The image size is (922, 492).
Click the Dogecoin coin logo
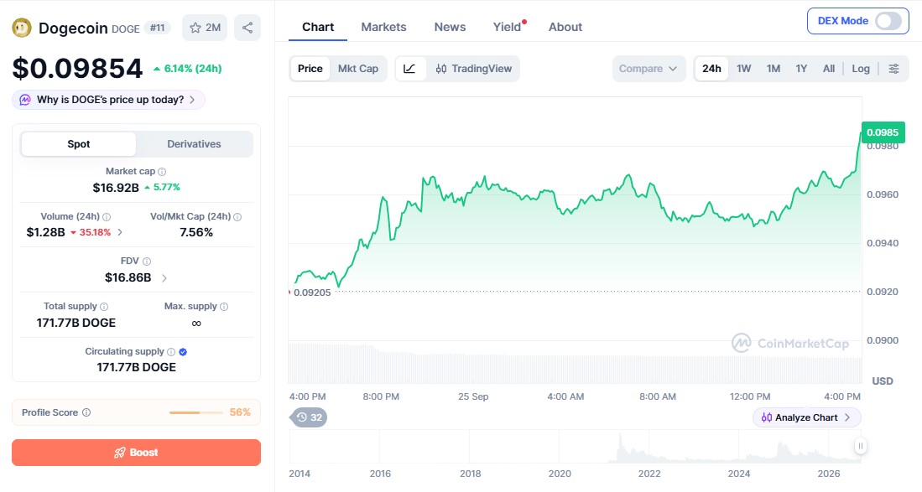pyautogui.click(x=22, y=28)
